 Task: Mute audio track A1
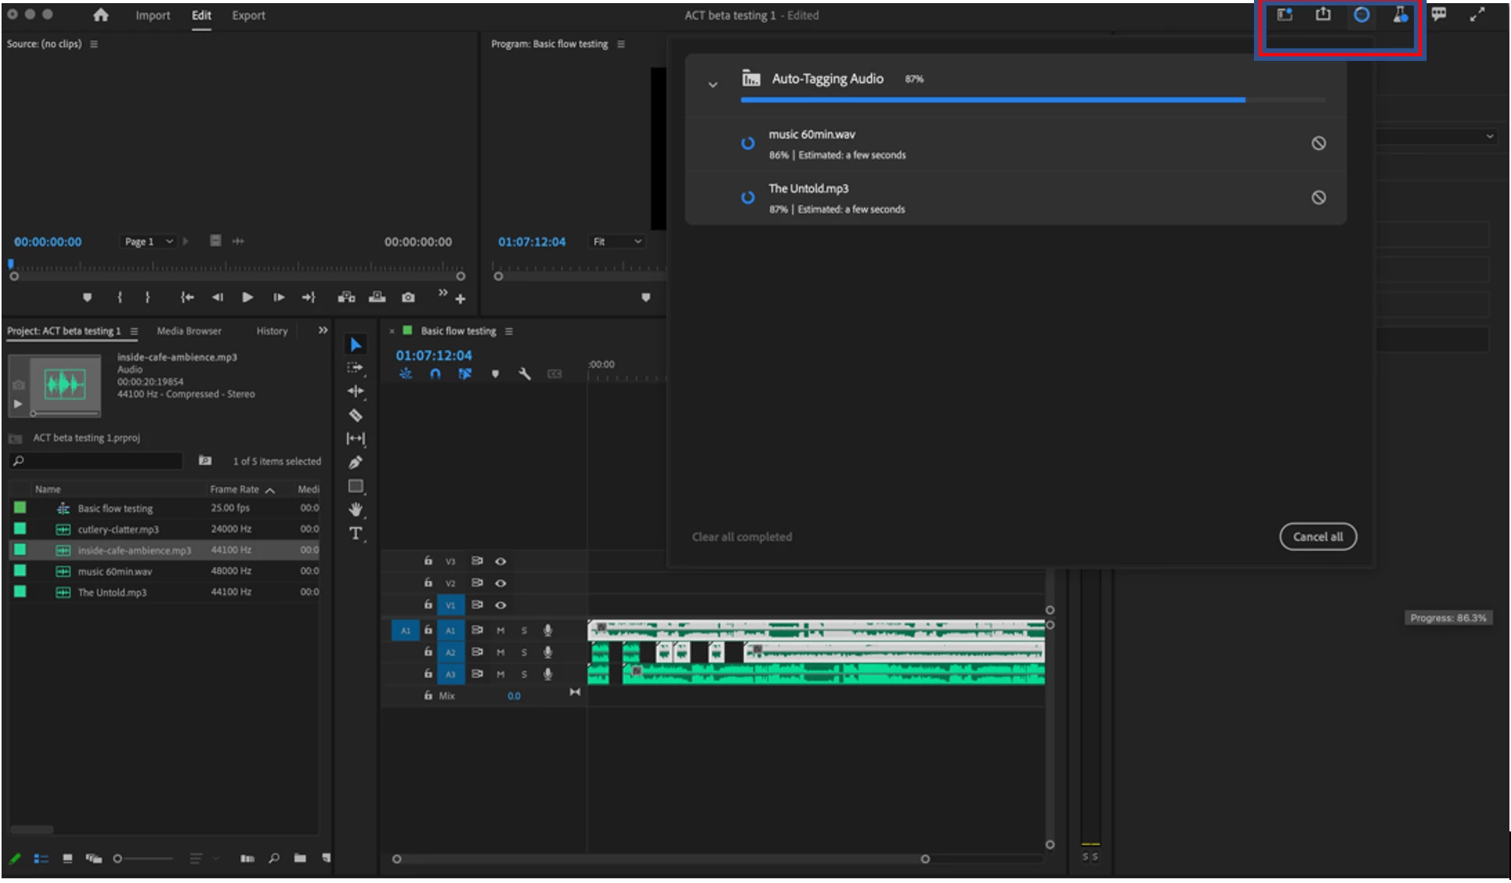click(x=501, y=631)
